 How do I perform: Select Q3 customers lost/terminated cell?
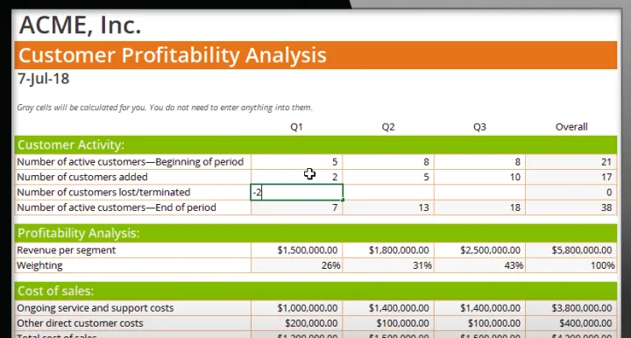(479, 193)
